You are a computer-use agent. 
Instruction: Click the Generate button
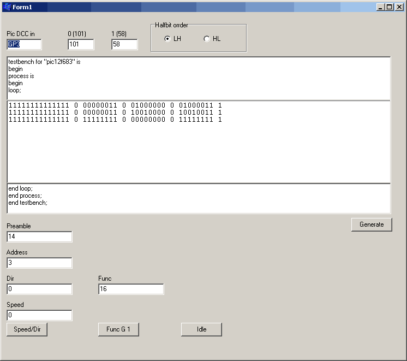[372, 224]
